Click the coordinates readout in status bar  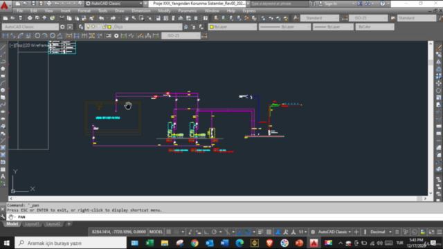pos(118,232)
